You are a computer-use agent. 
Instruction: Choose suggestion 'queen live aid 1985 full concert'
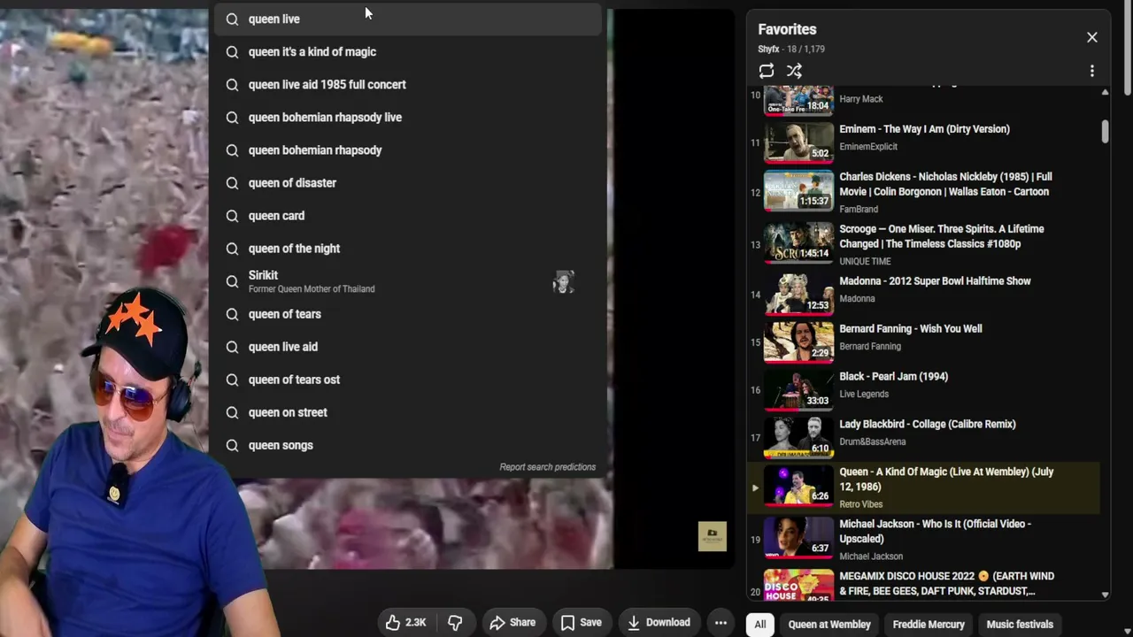pyautogui.click(x=408, y=84)
